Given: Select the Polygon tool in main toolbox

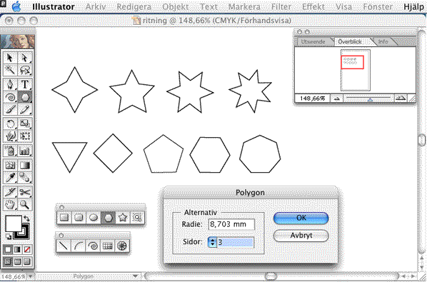Looking at the screenshot, I should 25,97.
